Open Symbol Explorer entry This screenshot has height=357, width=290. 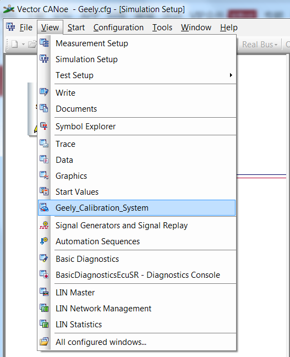(x=136, y=127)
